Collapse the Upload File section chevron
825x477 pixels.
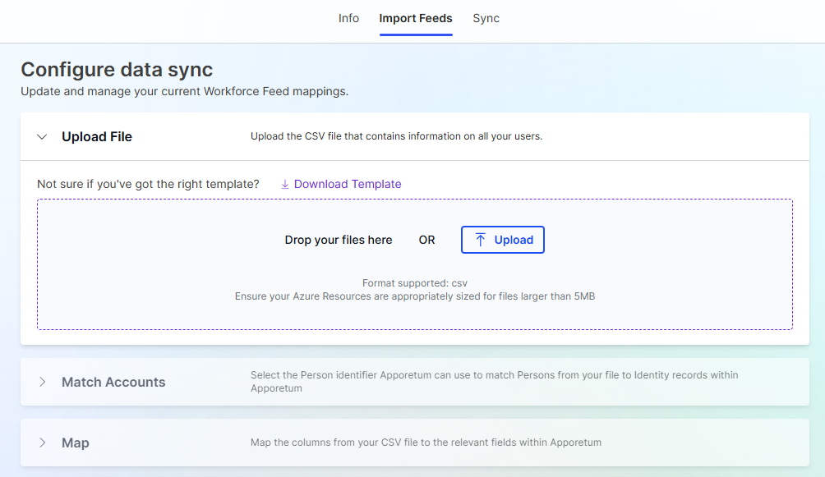[x=42, y=136]
